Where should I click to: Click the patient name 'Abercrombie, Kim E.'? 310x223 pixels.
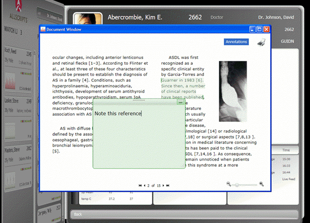click(x=135, y=17)
